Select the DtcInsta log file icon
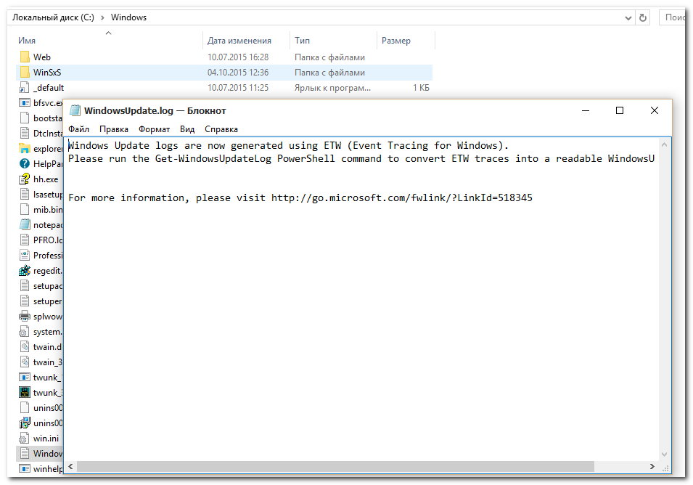Image resolution: width=693 pixels, height=485 pixels. 25,133
